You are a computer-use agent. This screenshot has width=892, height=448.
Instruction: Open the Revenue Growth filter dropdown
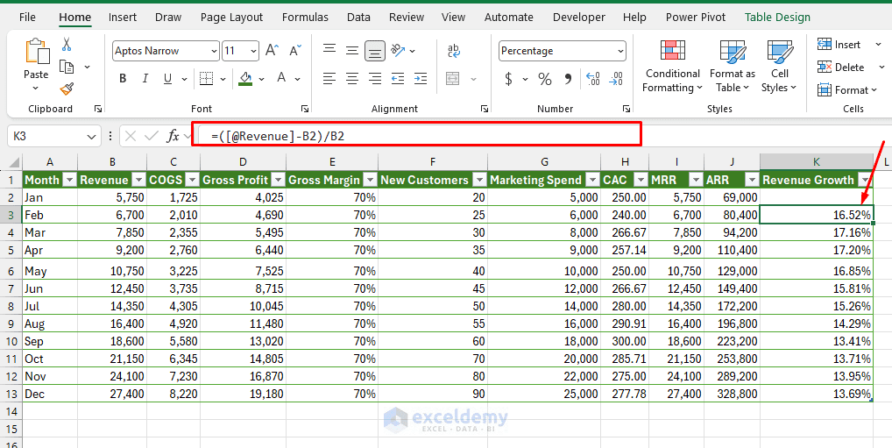[865, 180]
